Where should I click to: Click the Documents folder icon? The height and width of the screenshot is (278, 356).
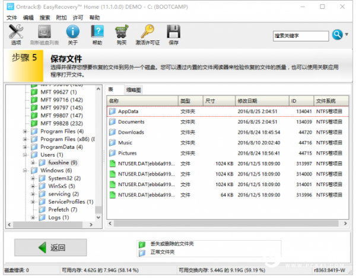[112, 122]
